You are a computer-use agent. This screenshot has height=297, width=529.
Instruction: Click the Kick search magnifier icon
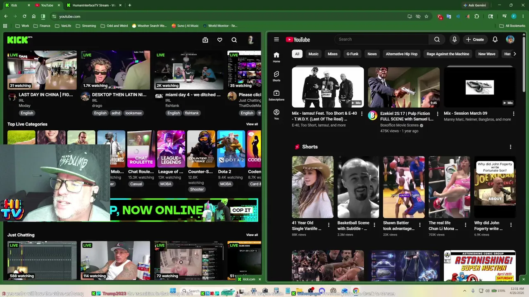pos(234,40)
